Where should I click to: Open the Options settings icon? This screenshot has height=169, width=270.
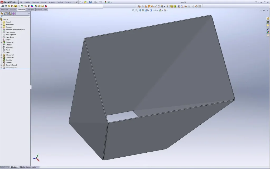coord(109,2)
